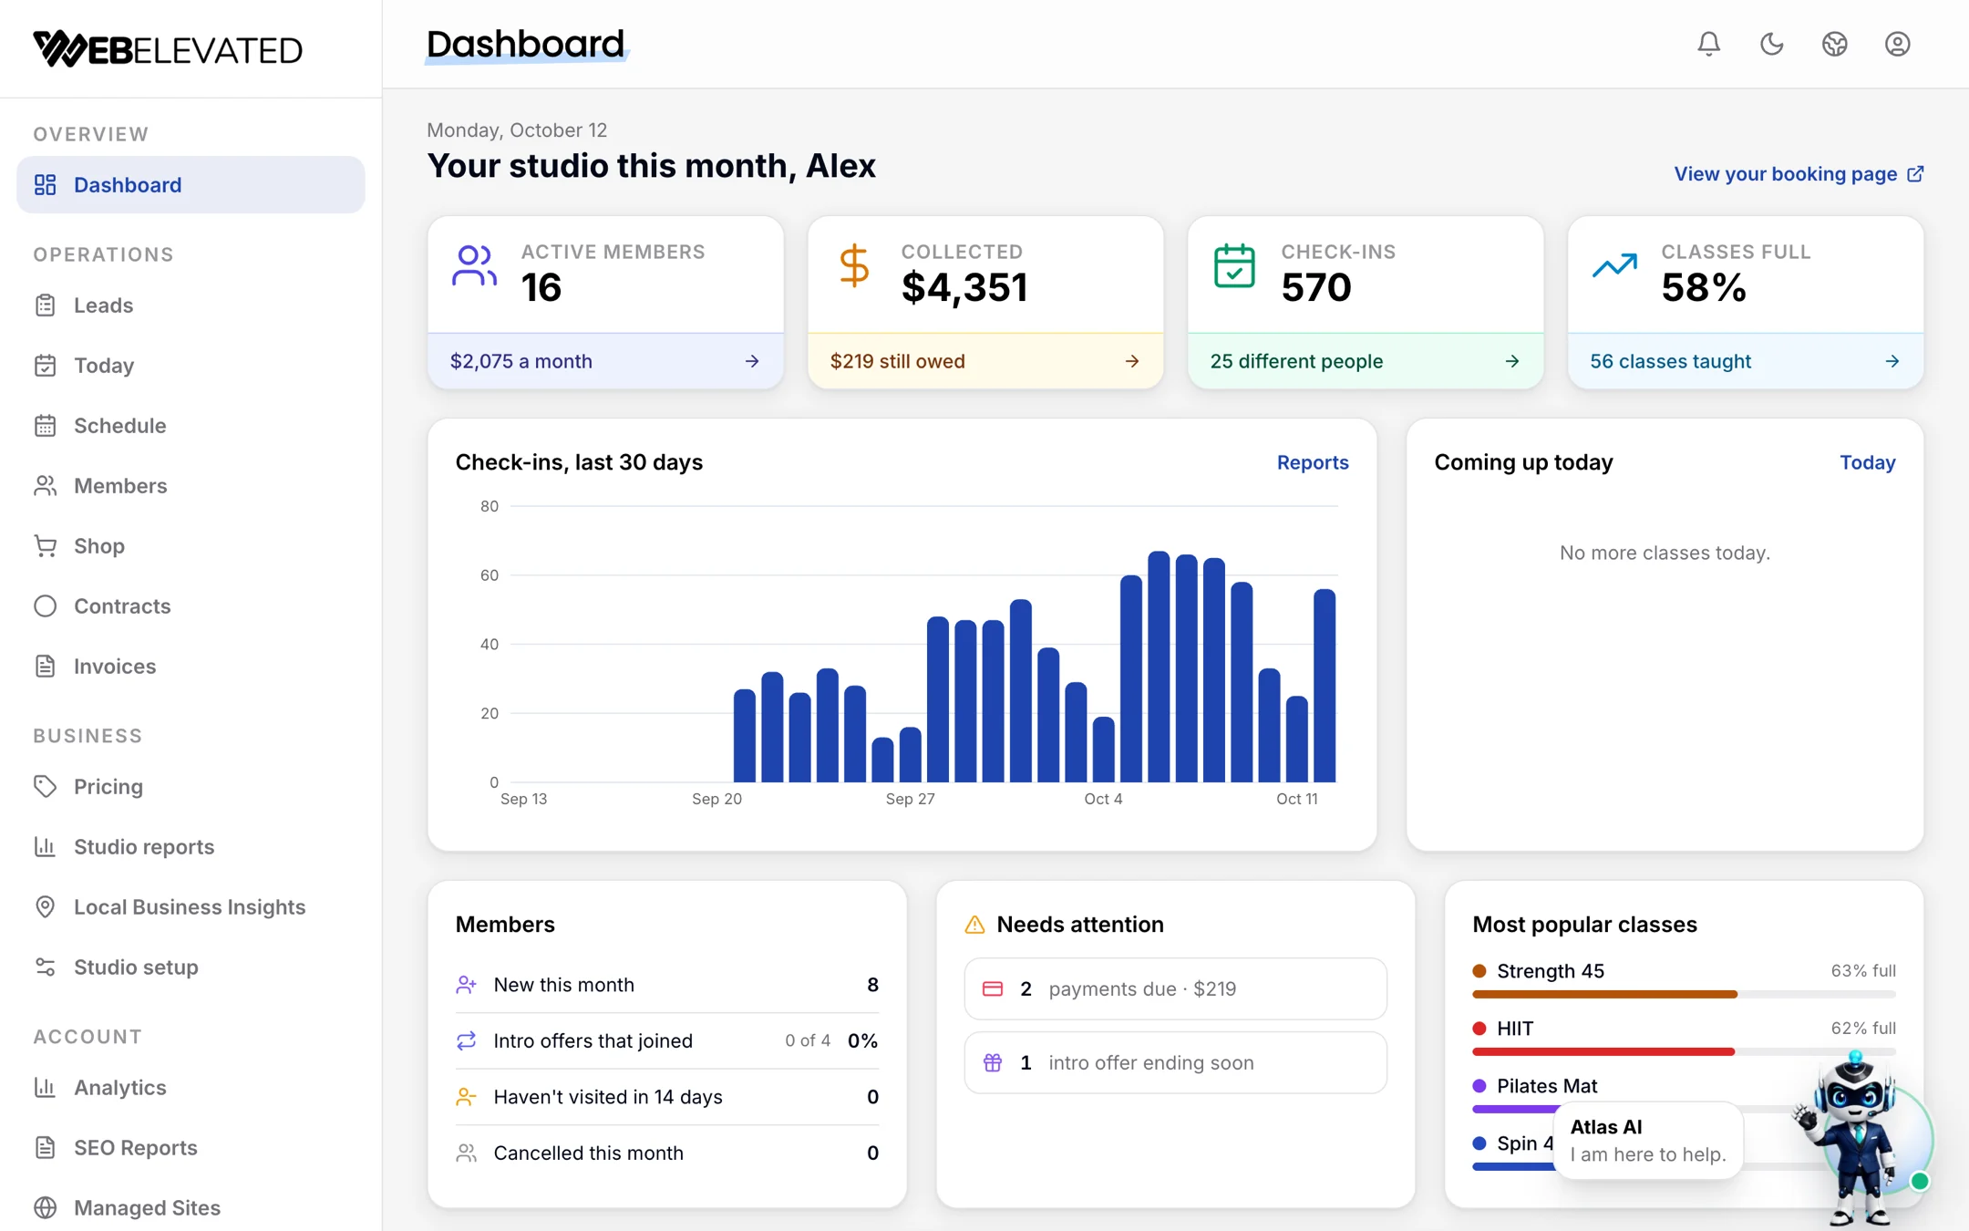Open $219 still owed details
Image resolution: width=1969 pixels, height=1231 pixels.
point(985,361)
